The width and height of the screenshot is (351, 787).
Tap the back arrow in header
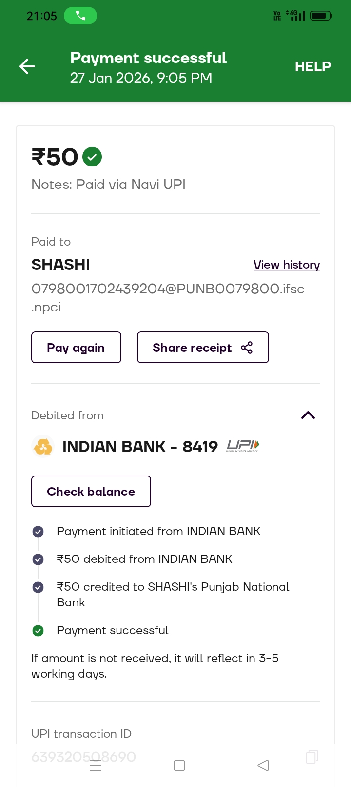pos(27,66)
